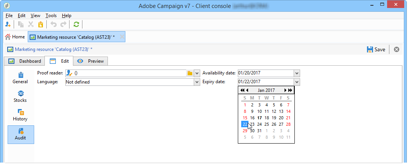The height and width of the screenshot is (166, 408).
Task: Open the General section
Action: point(20,78)
